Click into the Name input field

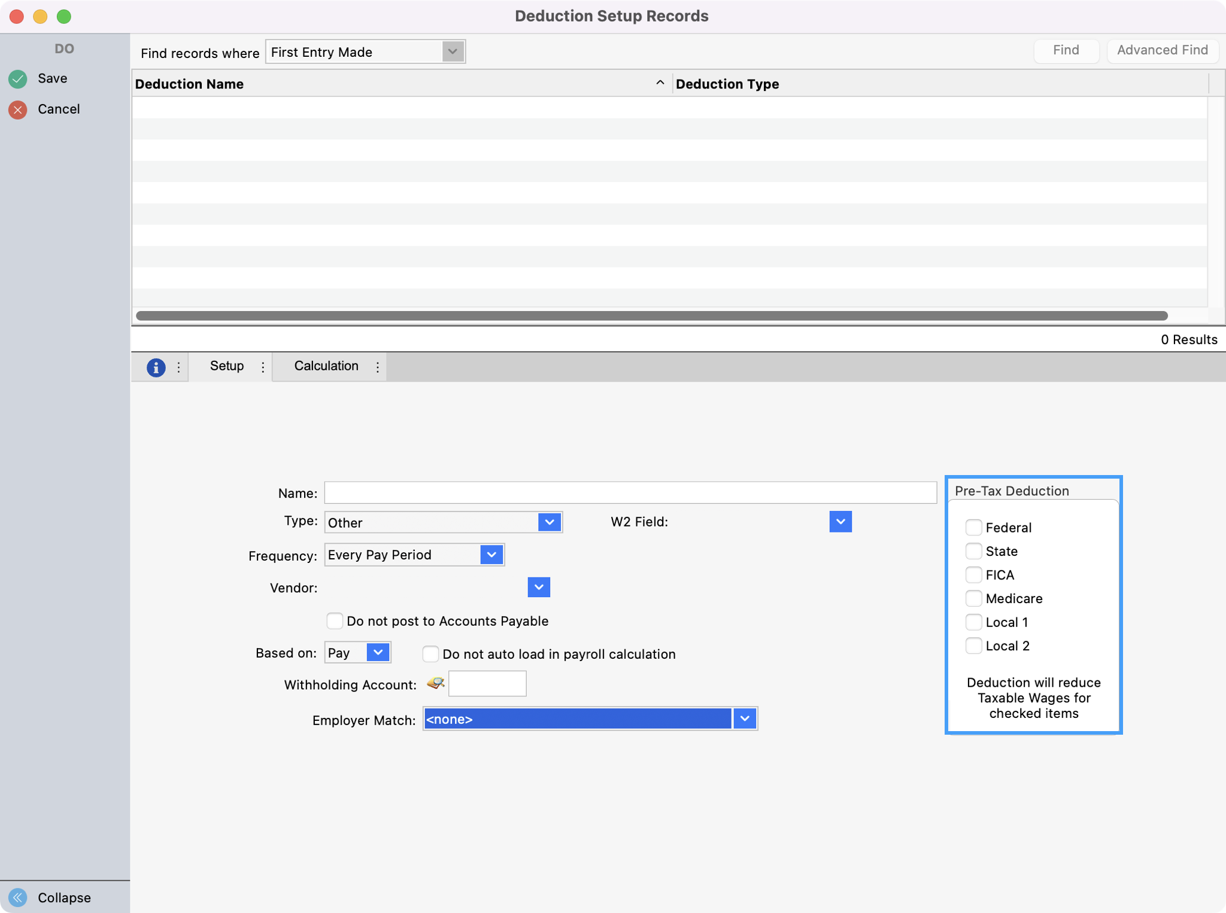[630, 492]
